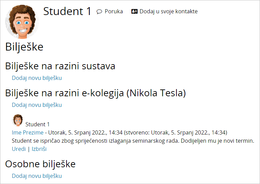Add a new note under the e-kolegij section
Image resolution: width=260 pixels, height=184 pixels.
pos(37,105)
